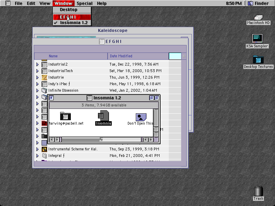Expand Instrumental Scheme for Kal. row
Image resolution: width=275 pixels, height=206 pixels.
(x=37, y=149)
